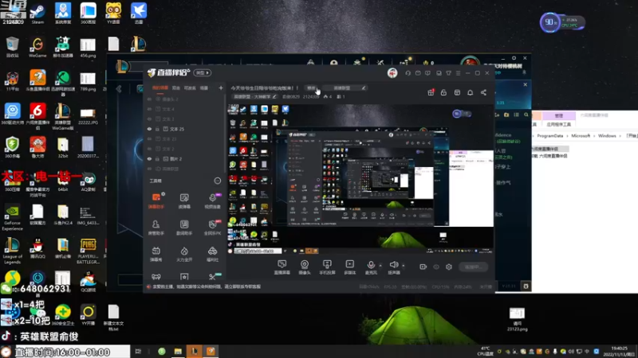
Task: Open the Steam desktop shortcut
Action: (37, 14)
